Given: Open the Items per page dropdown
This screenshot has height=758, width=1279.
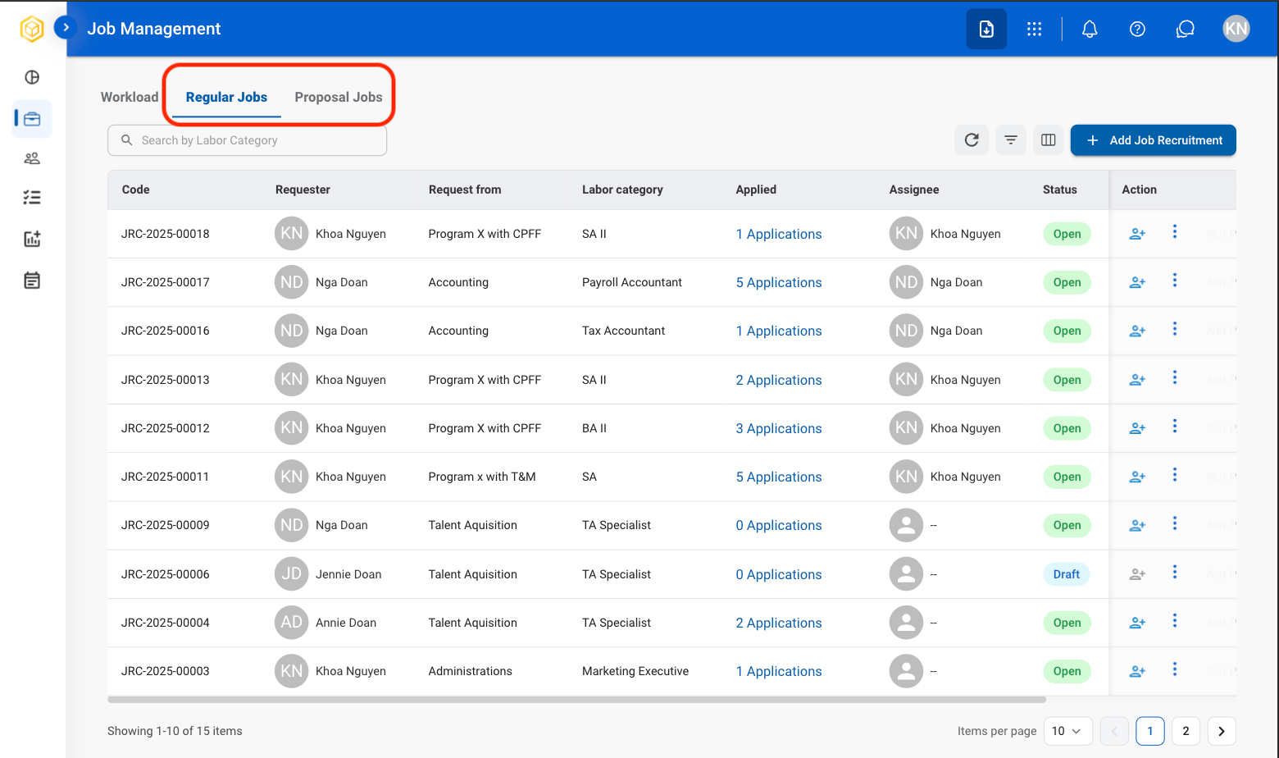Looking at the screenshot, I should tap(1067, 731).
